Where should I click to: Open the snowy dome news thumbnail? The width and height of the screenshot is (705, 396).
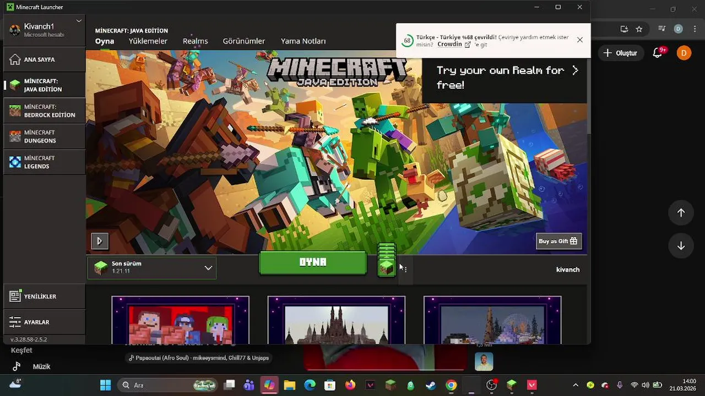[492, 320]
